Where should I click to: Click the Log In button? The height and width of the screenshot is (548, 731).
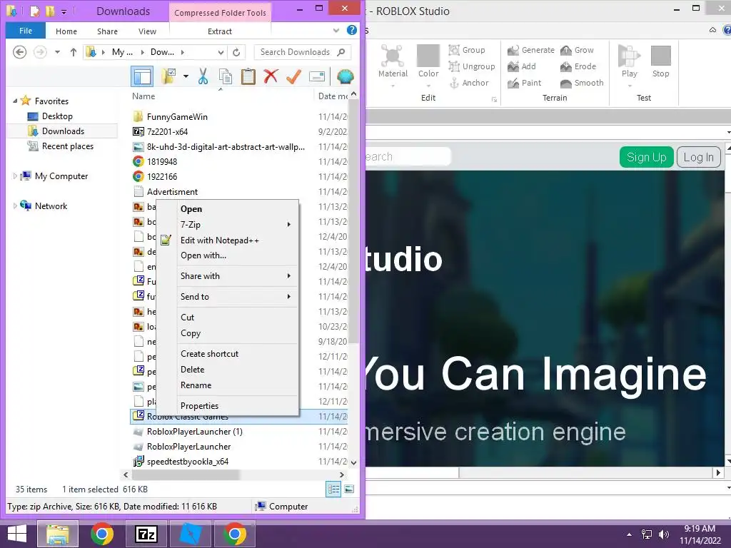(x=698, y=157)
